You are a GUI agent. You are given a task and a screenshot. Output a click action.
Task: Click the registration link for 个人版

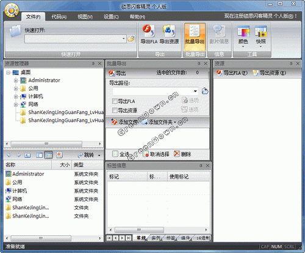pyautogui.click(x=260, y=16)
